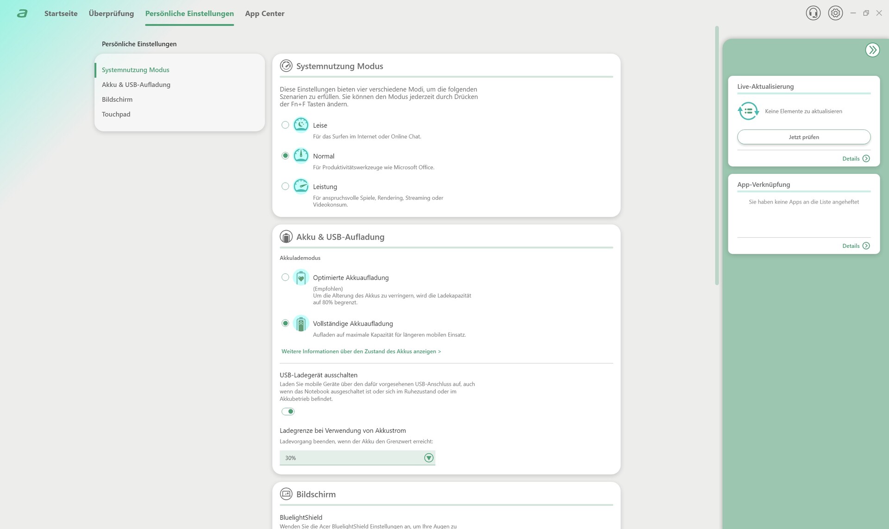Click the Acer logo icon
889x529 pixels.
coord(22,13)
